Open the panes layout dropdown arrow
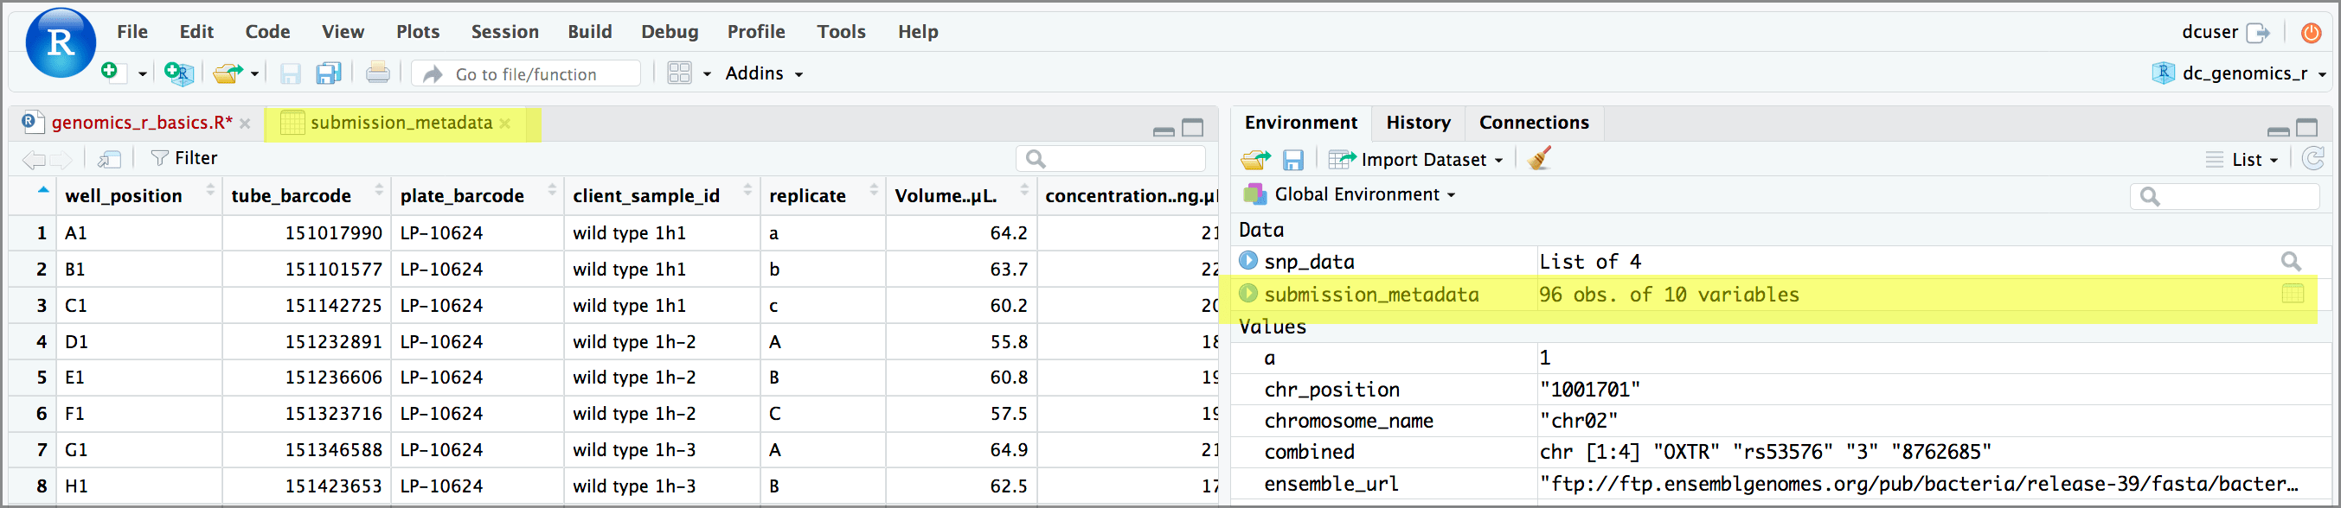The width and height of the screenshot is (2341, 508). pos(707,74)
